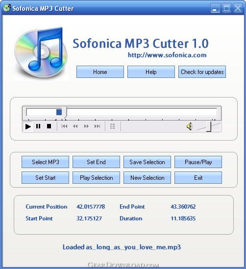Click Check for updates
Screen dimensions: 246x269
[202, 72]
